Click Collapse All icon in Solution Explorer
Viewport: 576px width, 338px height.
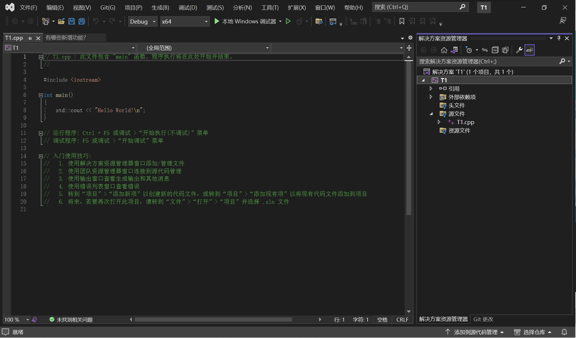pyautogui.click(x=495, y=50)
